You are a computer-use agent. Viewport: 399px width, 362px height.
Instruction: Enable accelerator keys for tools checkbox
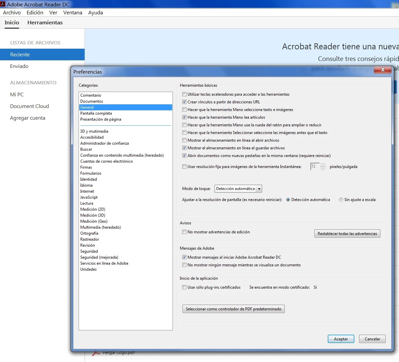click(x=184, y=94)
